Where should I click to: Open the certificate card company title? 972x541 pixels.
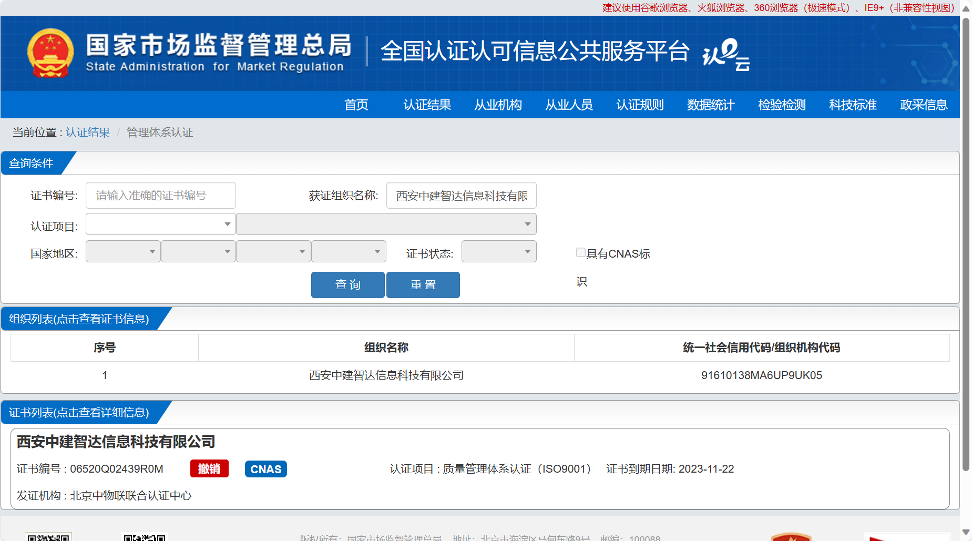pyautogui.click(x=116, y=442)
